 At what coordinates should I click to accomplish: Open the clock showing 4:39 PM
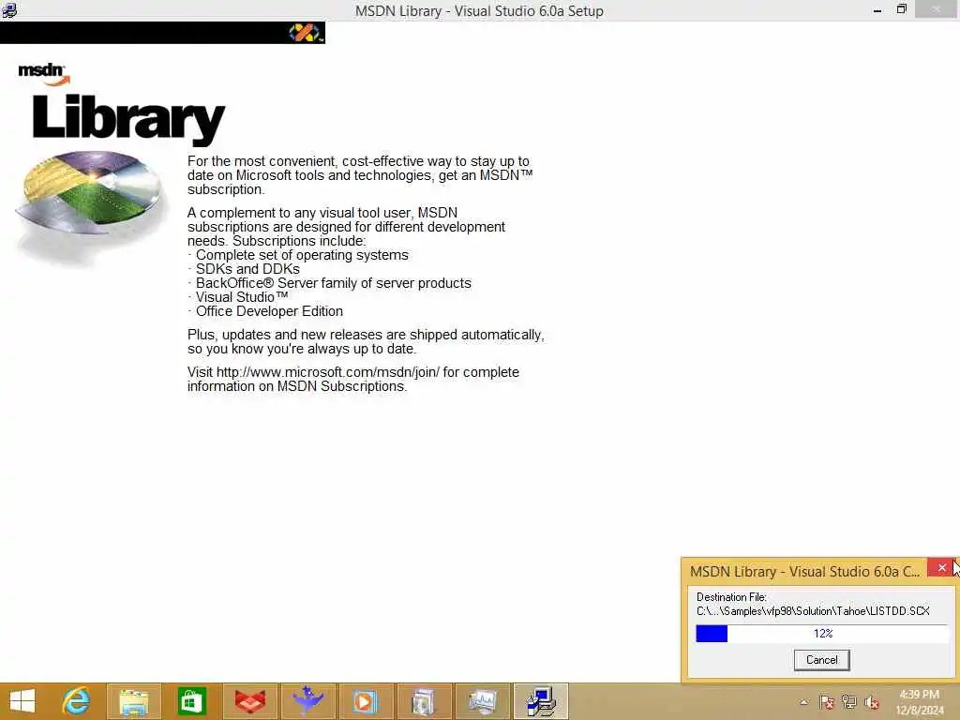click(x=919, y=702)
